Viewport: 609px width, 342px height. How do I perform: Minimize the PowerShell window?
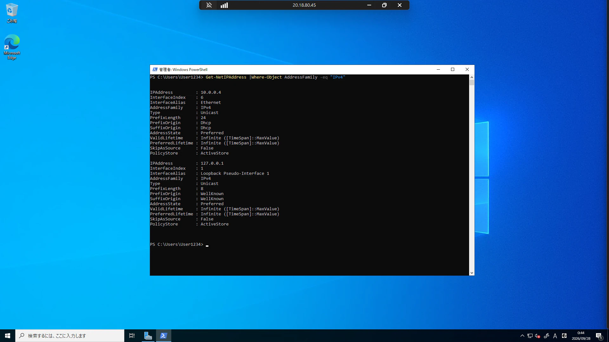point(438,70)
